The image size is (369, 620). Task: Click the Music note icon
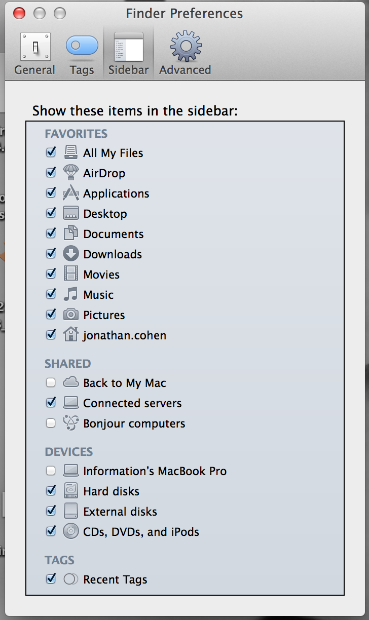point(70,294)
